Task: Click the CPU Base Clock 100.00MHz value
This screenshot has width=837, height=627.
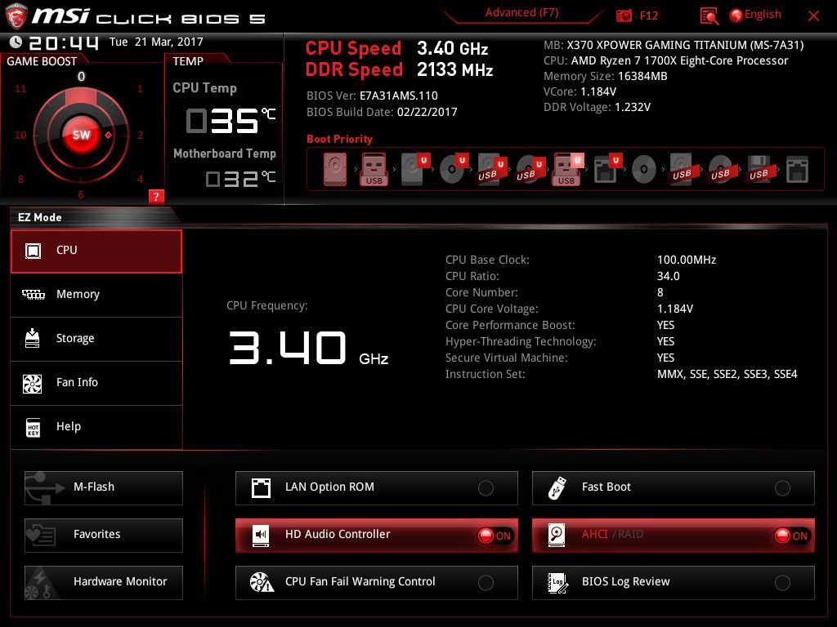Action: point(687,260)
